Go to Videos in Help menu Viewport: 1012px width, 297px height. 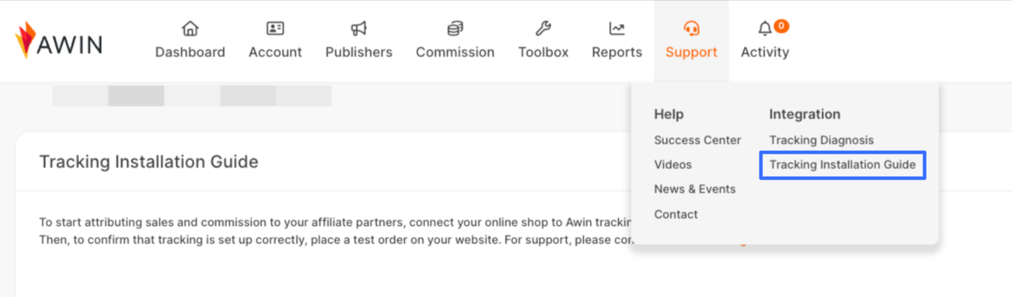pyautogui.click(x=673, y=165)
